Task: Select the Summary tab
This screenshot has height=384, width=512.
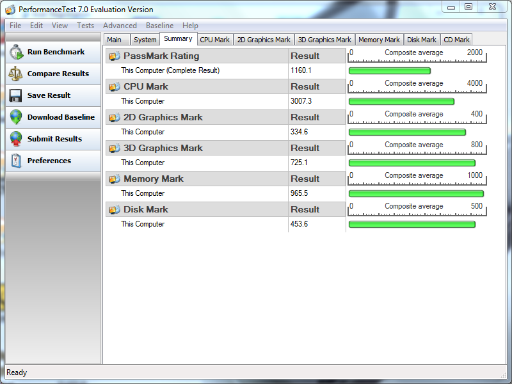Action: [179, 38]
